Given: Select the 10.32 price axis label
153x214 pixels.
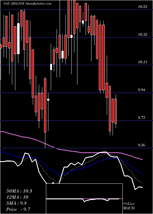Looking at the screenshot, I should click(x=143, y=35).
